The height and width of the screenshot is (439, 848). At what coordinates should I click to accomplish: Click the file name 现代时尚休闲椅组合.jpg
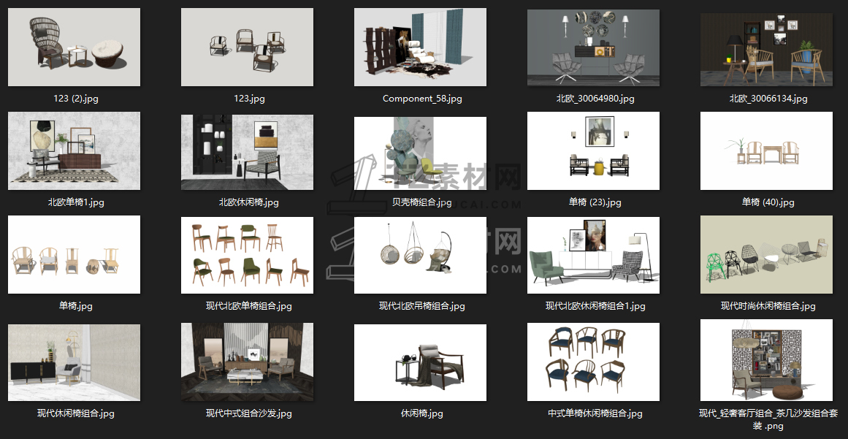768,305
